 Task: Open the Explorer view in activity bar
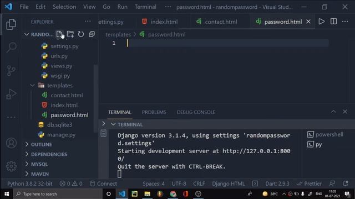(11, 24)
